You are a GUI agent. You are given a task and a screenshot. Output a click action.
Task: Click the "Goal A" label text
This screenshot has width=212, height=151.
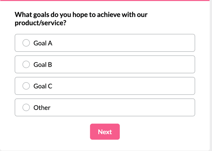[43, 43]
